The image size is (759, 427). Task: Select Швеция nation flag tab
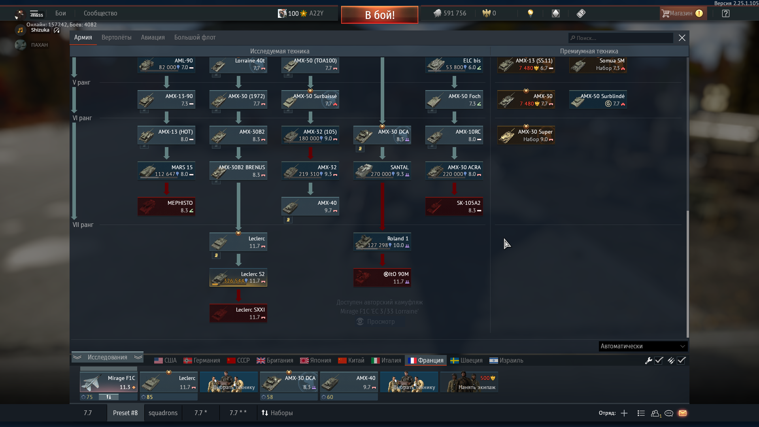tap(466, 361)
